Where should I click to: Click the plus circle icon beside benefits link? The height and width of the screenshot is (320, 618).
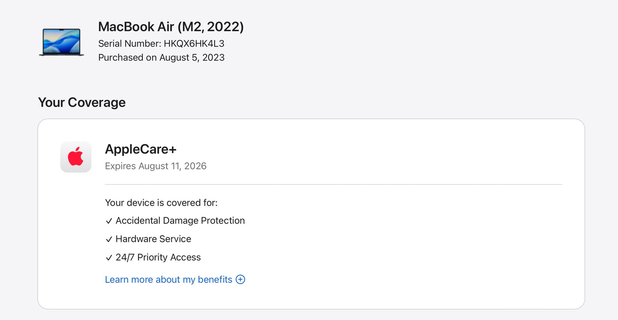240,279
